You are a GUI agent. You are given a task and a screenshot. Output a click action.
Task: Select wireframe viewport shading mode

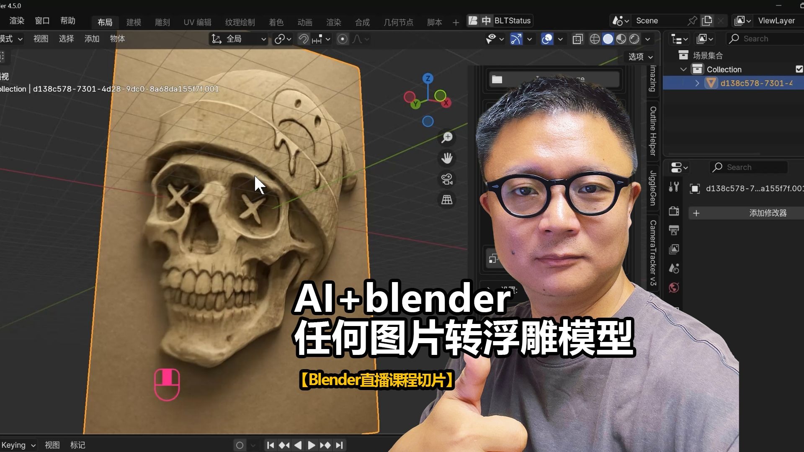coord(595,39)
